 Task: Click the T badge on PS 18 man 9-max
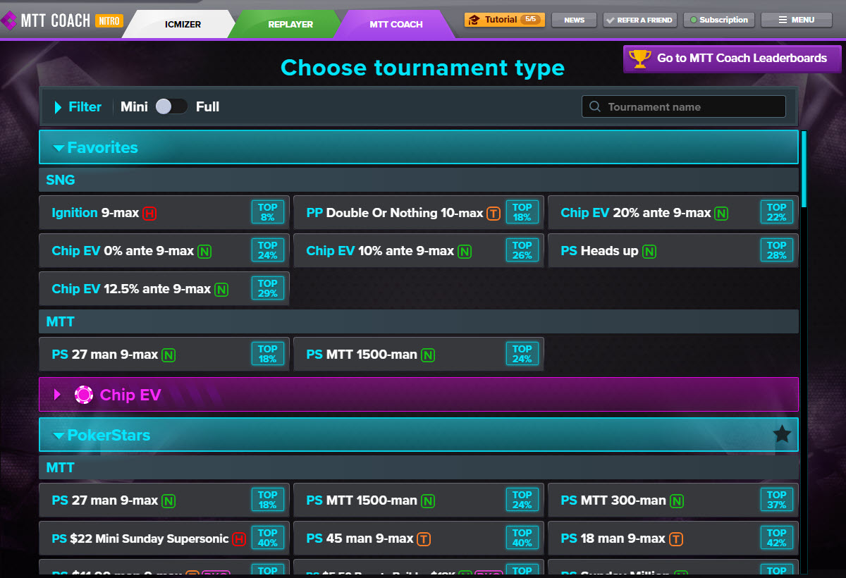(x=675, y=539)
